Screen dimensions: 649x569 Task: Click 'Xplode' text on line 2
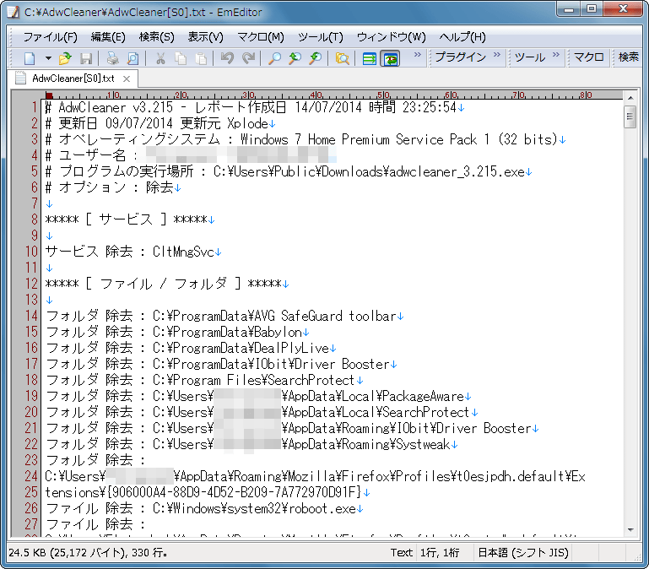point(247,123)
